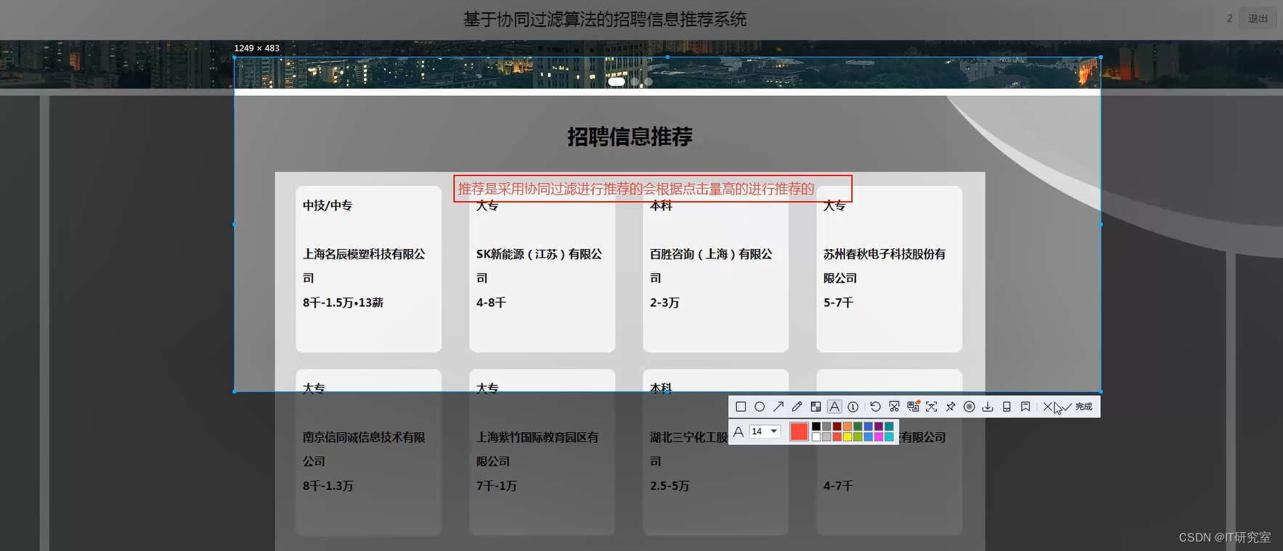The width and height of the screenshot is (1283, 551).
Task: Pick the white color swatch
Action: point(816,437)
